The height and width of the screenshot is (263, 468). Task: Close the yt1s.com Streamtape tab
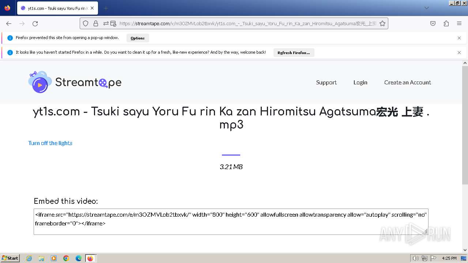pyautogui.click(x=92, y=8)
